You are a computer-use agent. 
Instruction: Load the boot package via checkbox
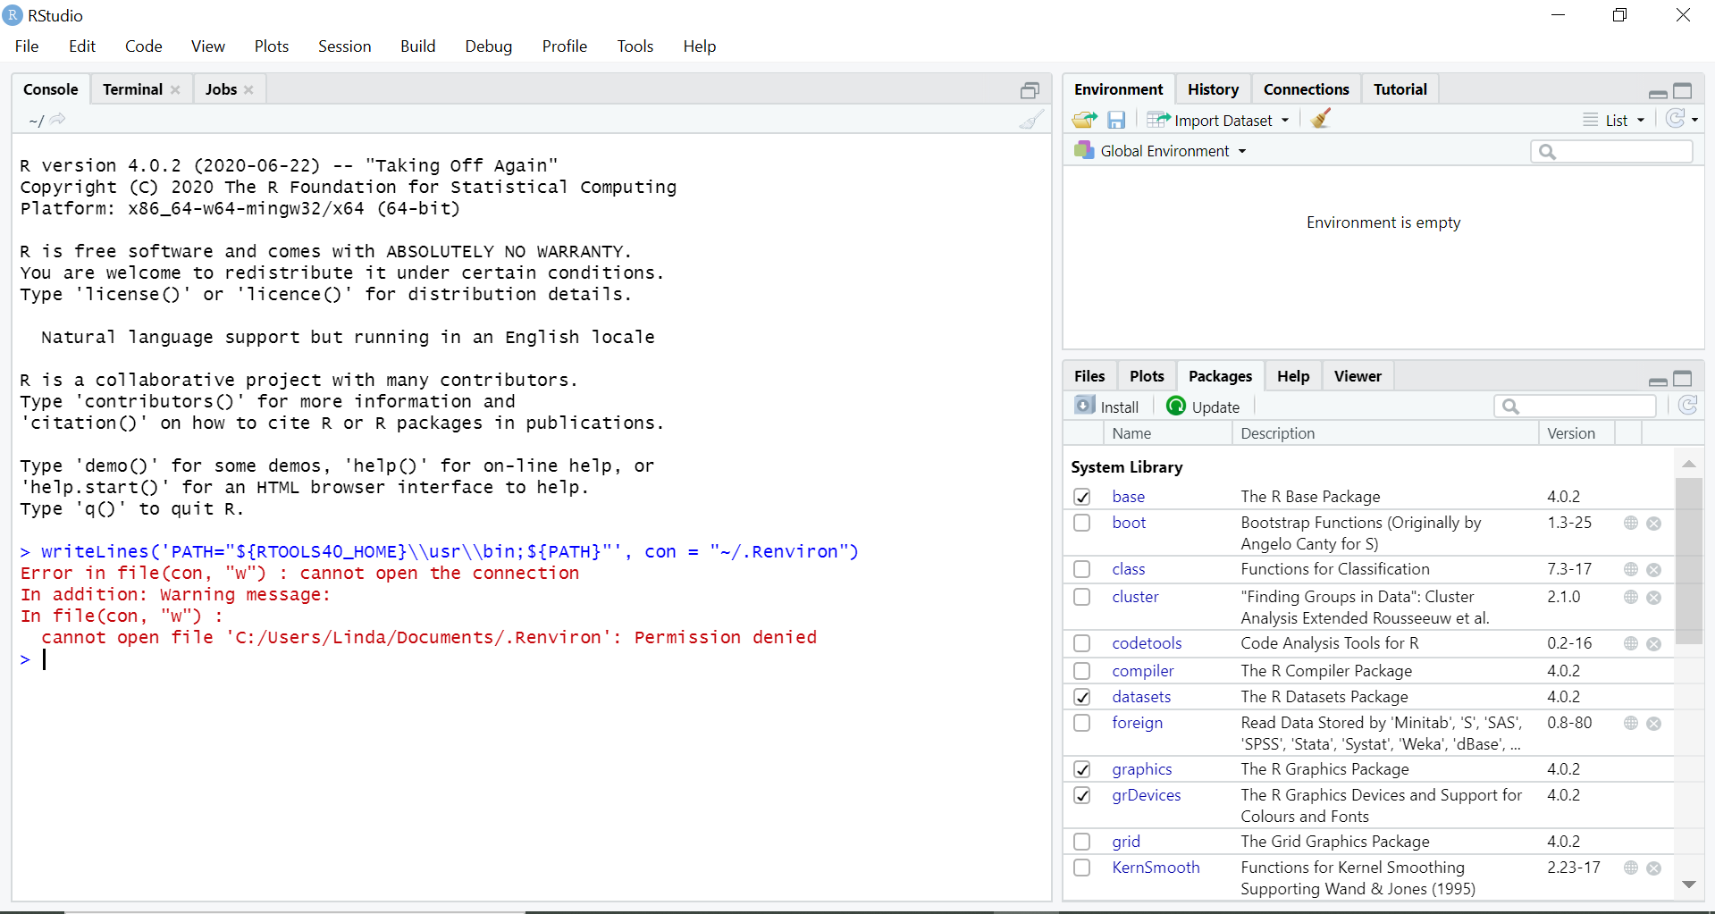point(1082,523)
